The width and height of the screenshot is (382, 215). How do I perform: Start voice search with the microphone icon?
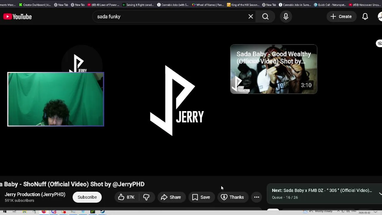(286, 17)
